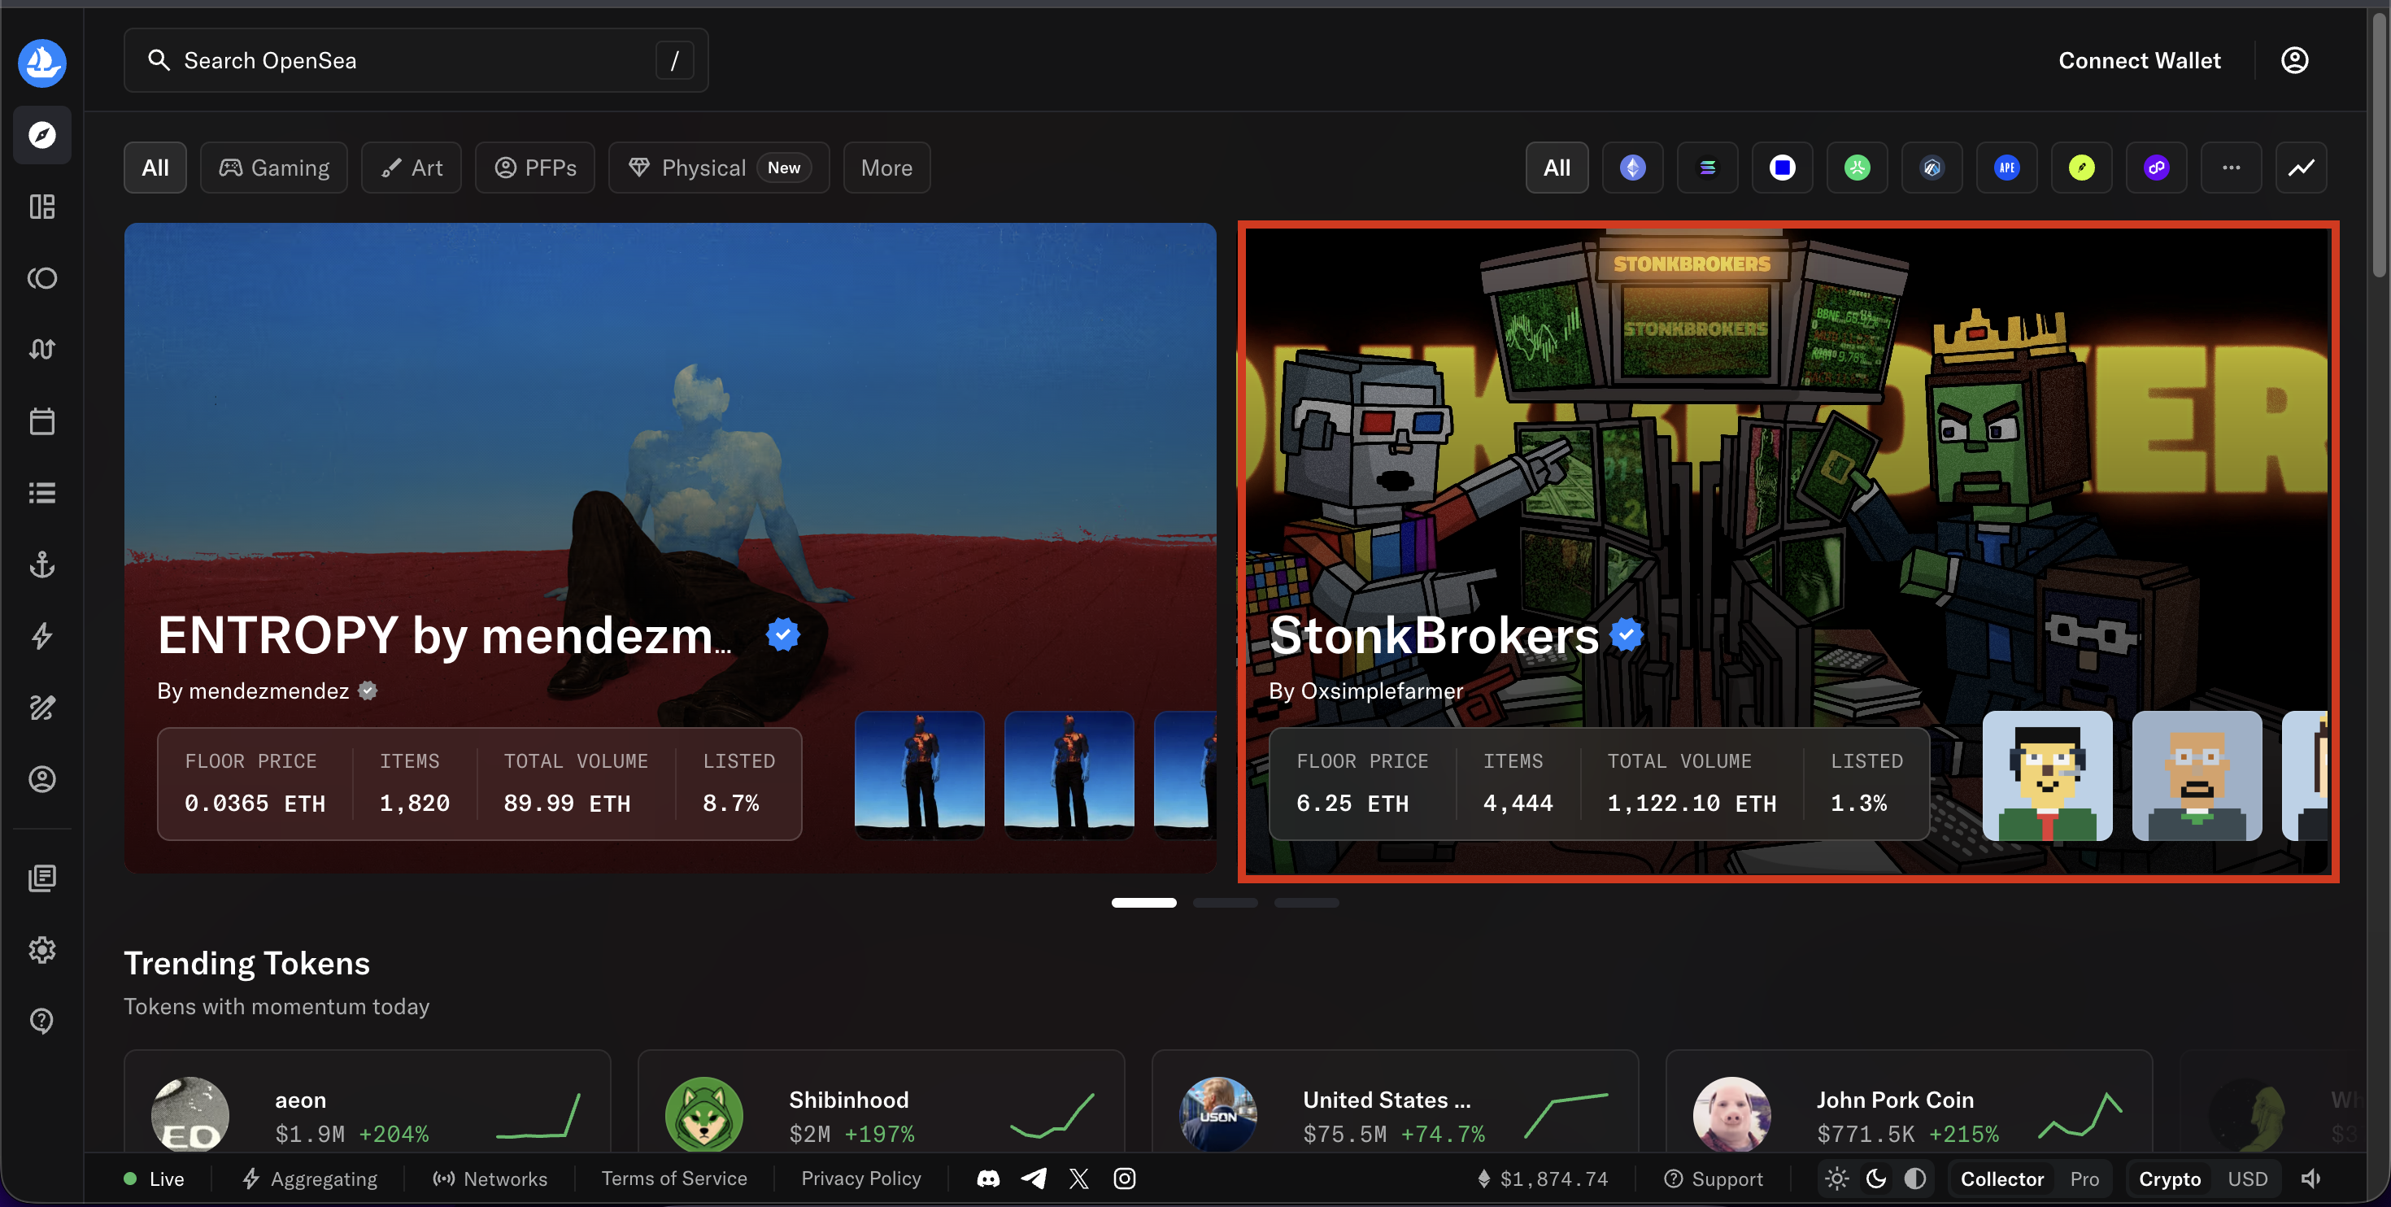2391x1207 pixels.
Task: Open the "By Oxsimplefarmer" creator link
Action: (1365, 690)
